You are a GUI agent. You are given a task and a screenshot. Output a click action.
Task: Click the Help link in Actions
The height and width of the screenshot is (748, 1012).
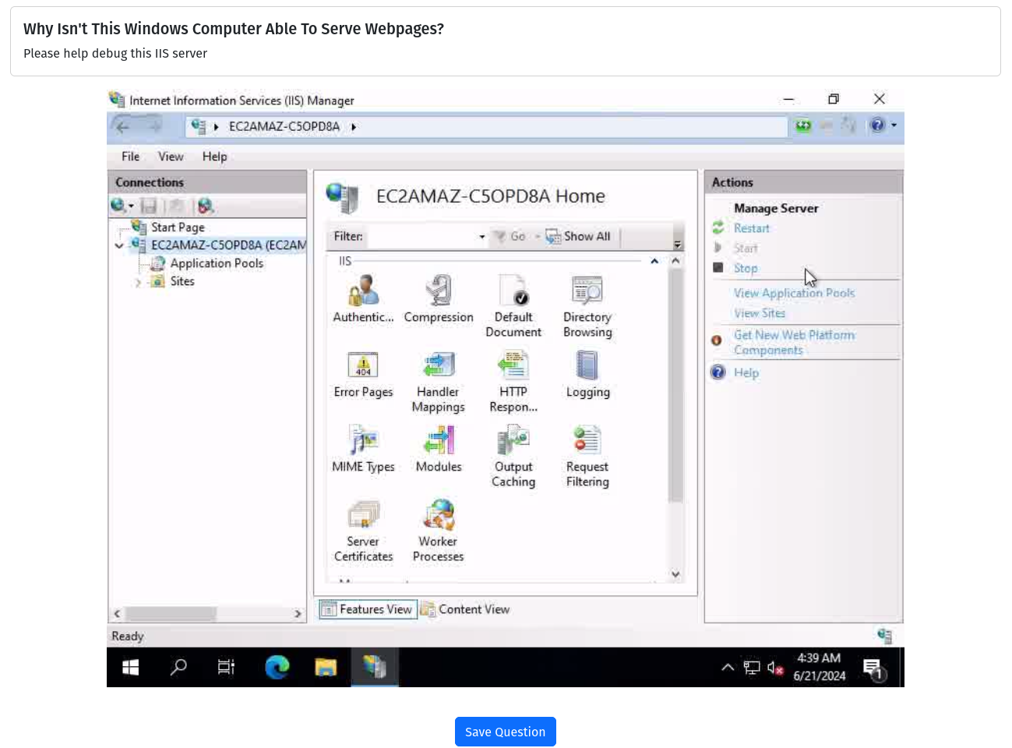(746, 372)
